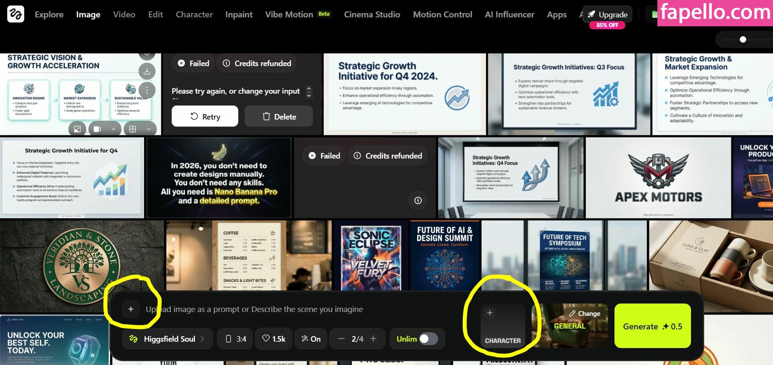The image size is (773, 365).
Task: Click the Higgsfield logo icon
Action: (16, 14)
